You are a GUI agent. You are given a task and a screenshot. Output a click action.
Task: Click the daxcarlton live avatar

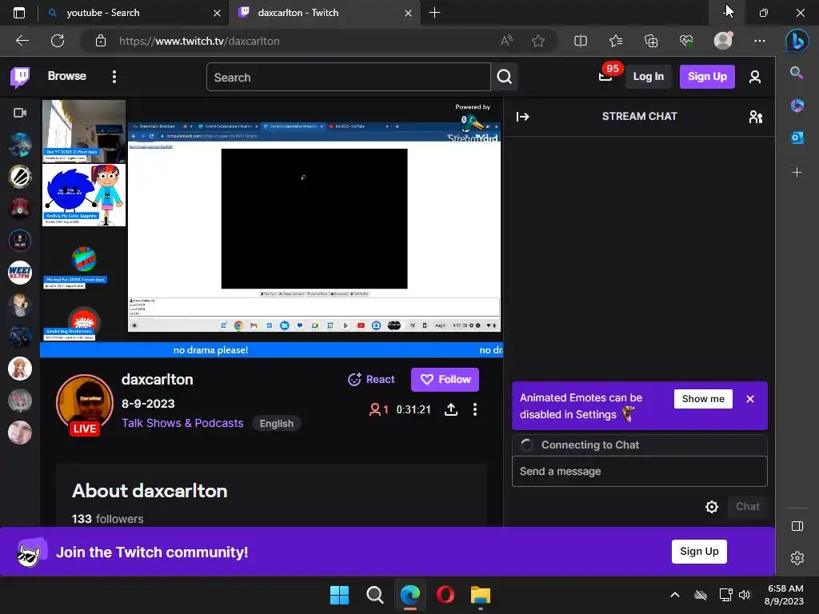(x=85, y=404)
